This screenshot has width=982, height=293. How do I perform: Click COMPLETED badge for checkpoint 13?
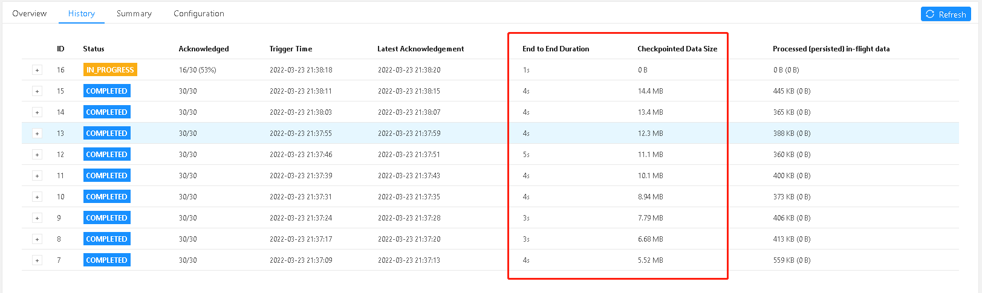107,133
